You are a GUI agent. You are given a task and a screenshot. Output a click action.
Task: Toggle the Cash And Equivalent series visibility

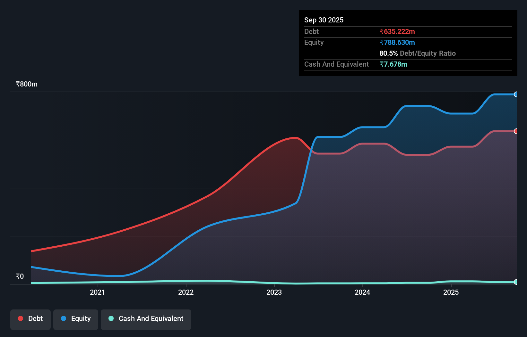[146, 318]
